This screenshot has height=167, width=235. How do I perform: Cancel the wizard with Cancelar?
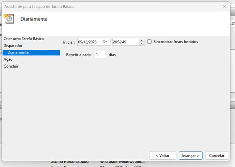click(217, 155)
